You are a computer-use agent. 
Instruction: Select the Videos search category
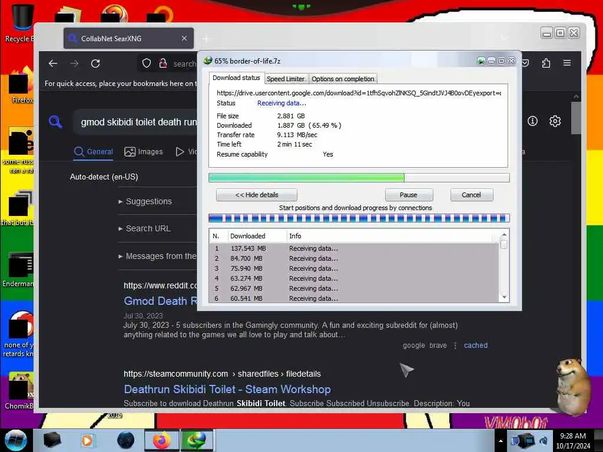click(186, 152)
